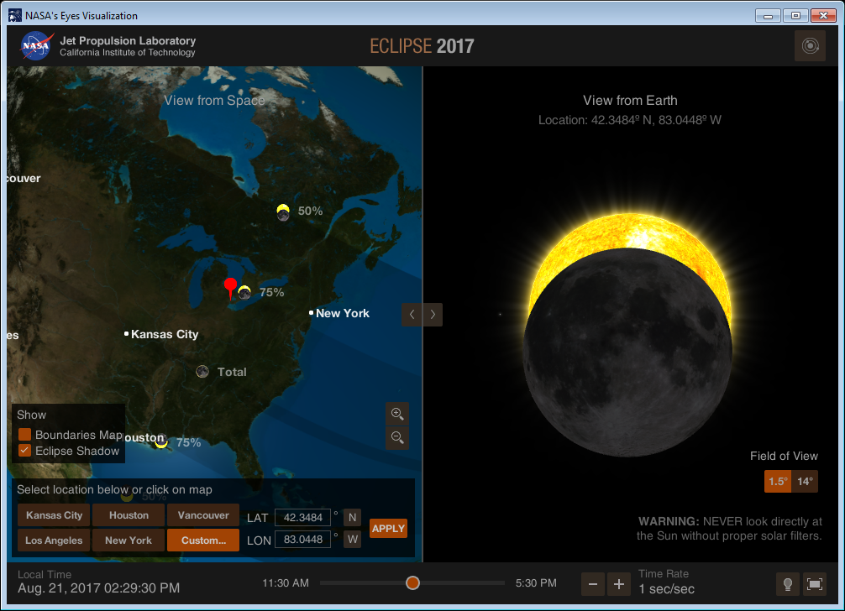This screenshot has width=845, height=611.
Task: Choose the Custom... location button
Action: pos(203,540)
